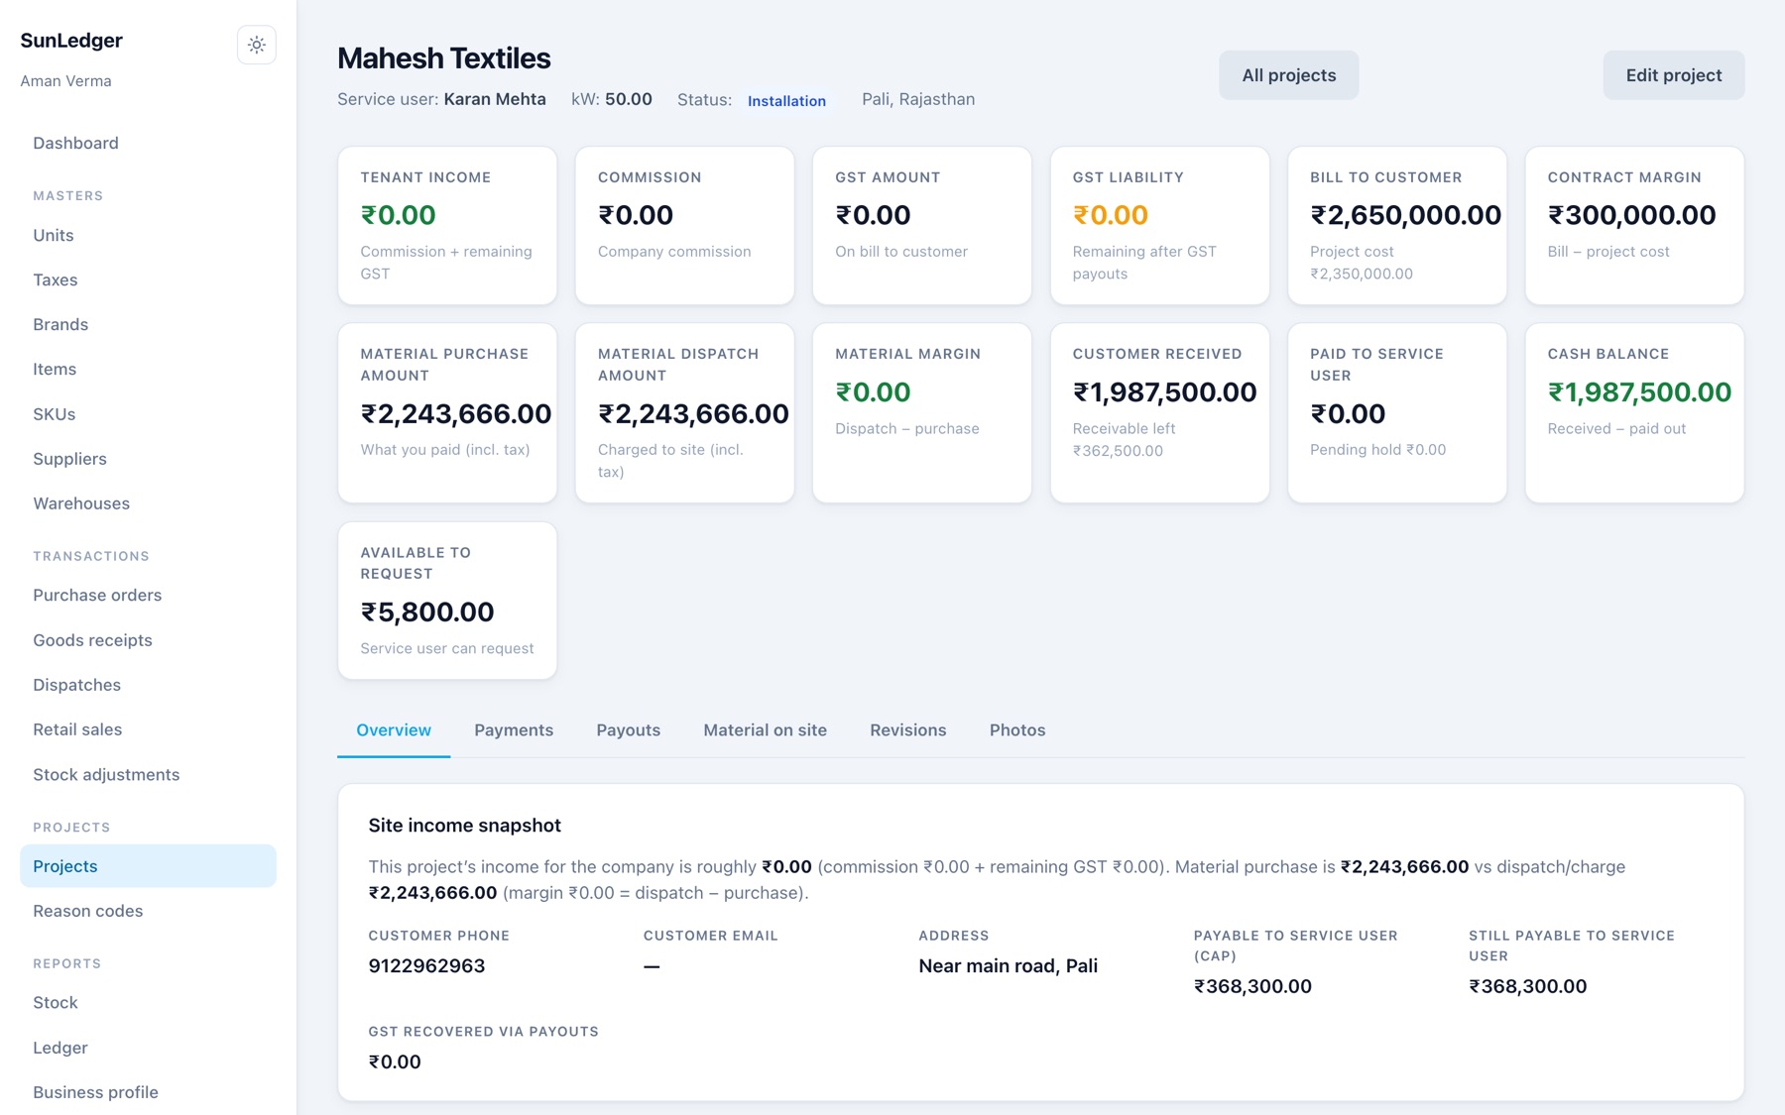Go to Units in the sidebar

148,235
